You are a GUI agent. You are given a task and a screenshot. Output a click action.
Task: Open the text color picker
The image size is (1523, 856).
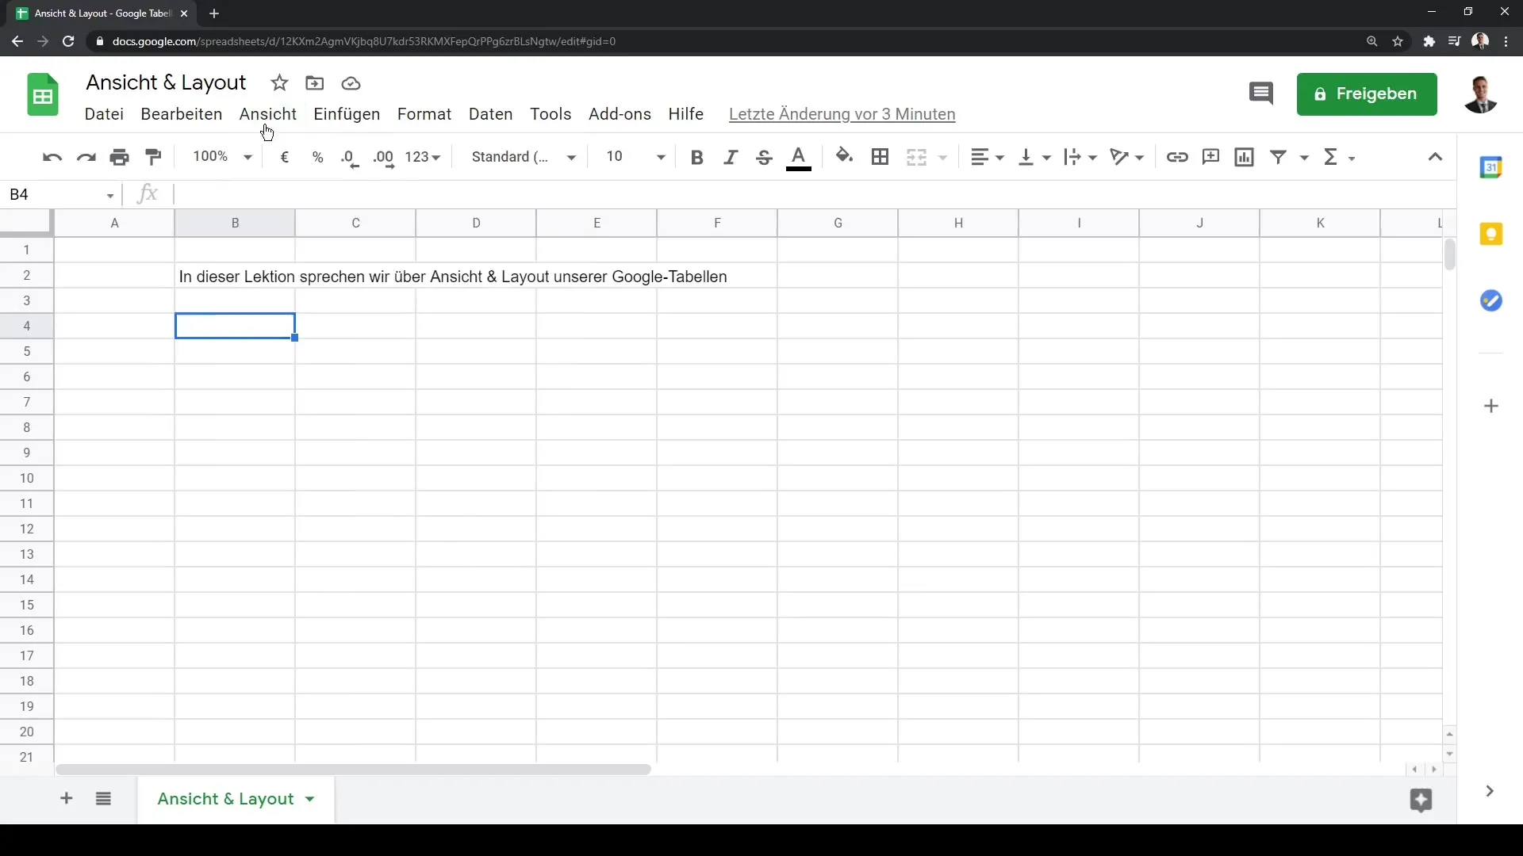pyautogui.click(x=799, y=158)
